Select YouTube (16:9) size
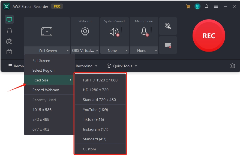 [100, 110]
